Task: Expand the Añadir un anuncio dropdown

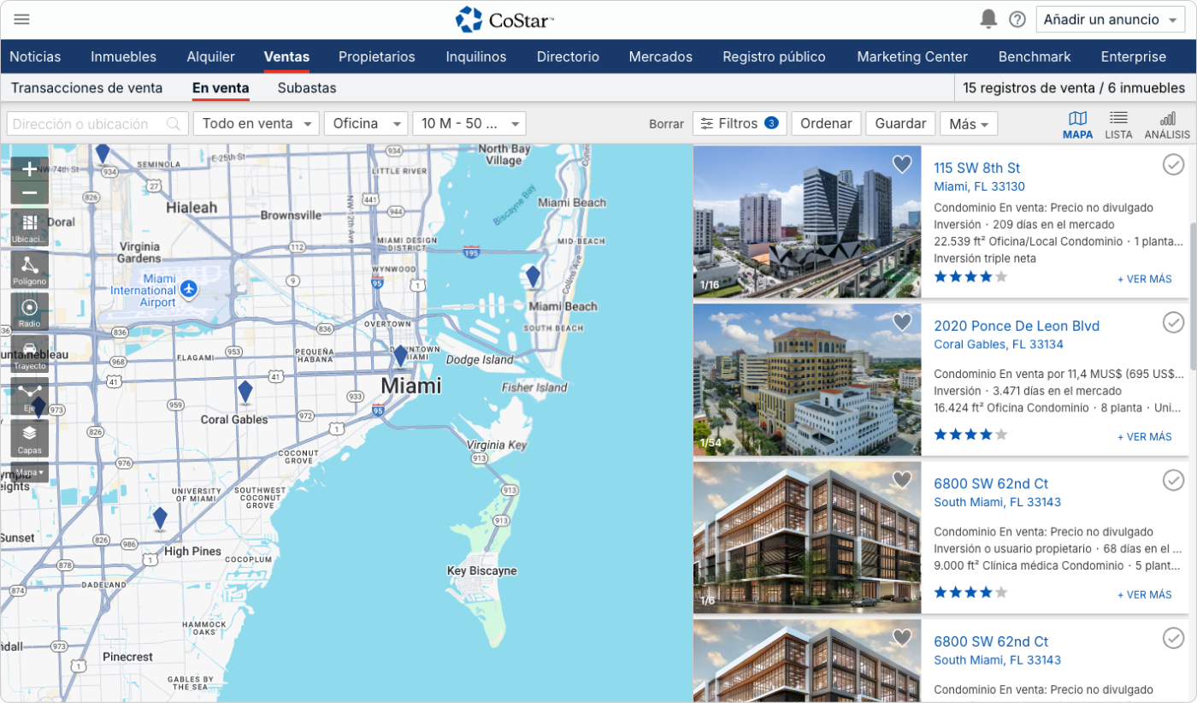Action: 1111,20
